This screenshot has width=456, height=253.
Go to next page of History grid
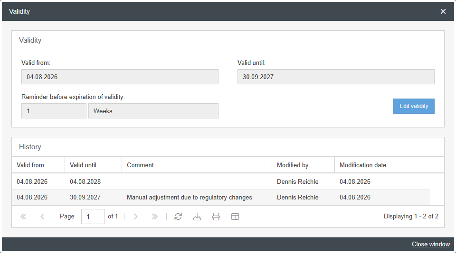pos(135,217)
